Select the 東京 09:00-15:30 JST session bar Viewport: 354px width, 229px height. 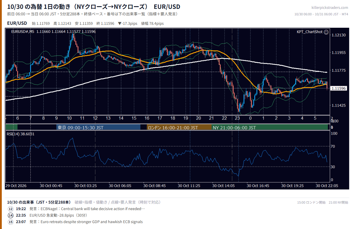click(98, 127)
